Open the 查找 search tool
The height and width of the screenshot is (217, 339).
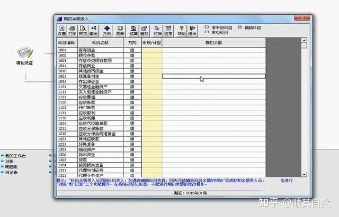[x=144, y=31]
